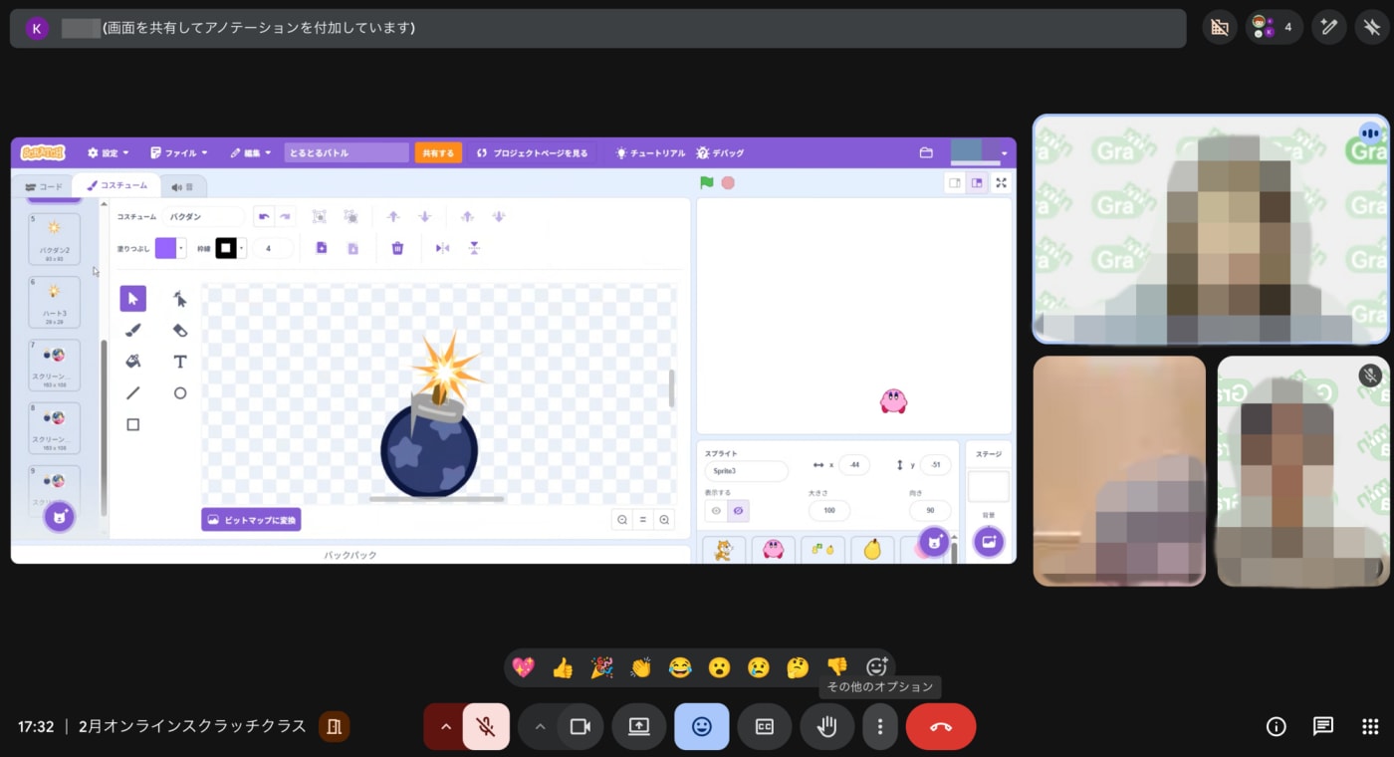Viewport: 1394px width, 757px height.
Task: Click the purple fill color swatch
Action: tap(165, 248)
